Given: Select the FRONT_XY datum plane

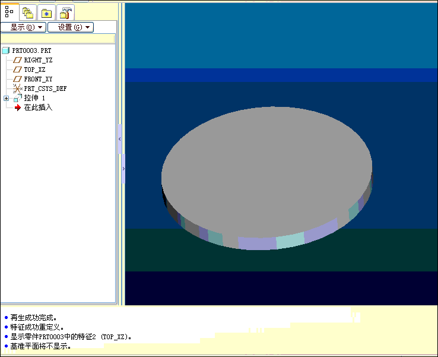Looking at the screenshot, I should 38,79.
